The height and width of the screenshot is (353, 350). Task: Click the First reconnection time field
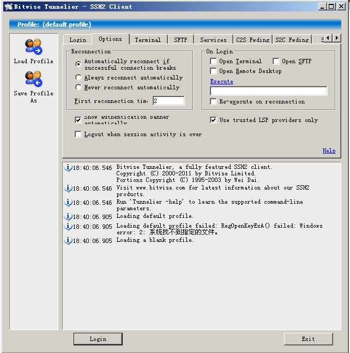tap(168, 101)
